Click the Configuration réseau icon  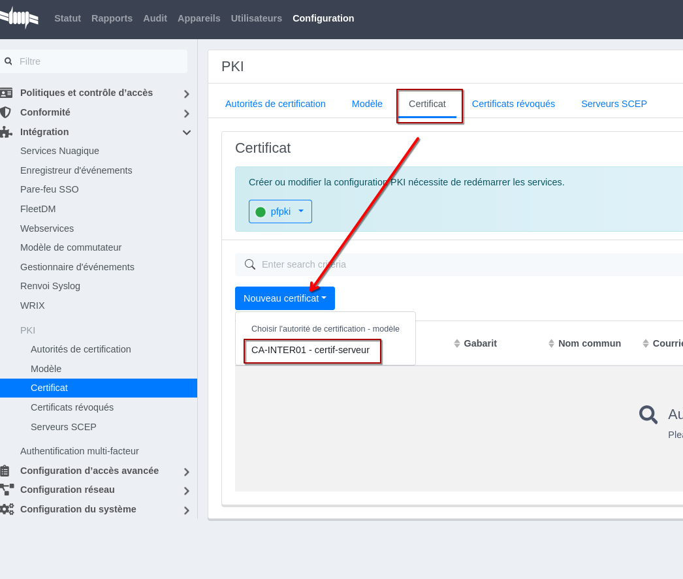pyautogui.click(x=6, y=490)
